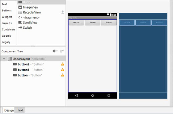173x114 pixels.
Task: Choose the Switch widget in the palette
Action: 41,28
